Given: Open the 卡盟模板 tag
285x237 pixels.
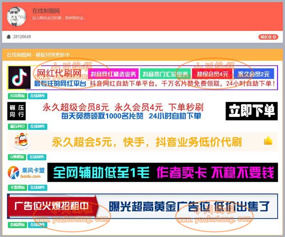Looking at the screenshot, I should click(x=17, y=187).
